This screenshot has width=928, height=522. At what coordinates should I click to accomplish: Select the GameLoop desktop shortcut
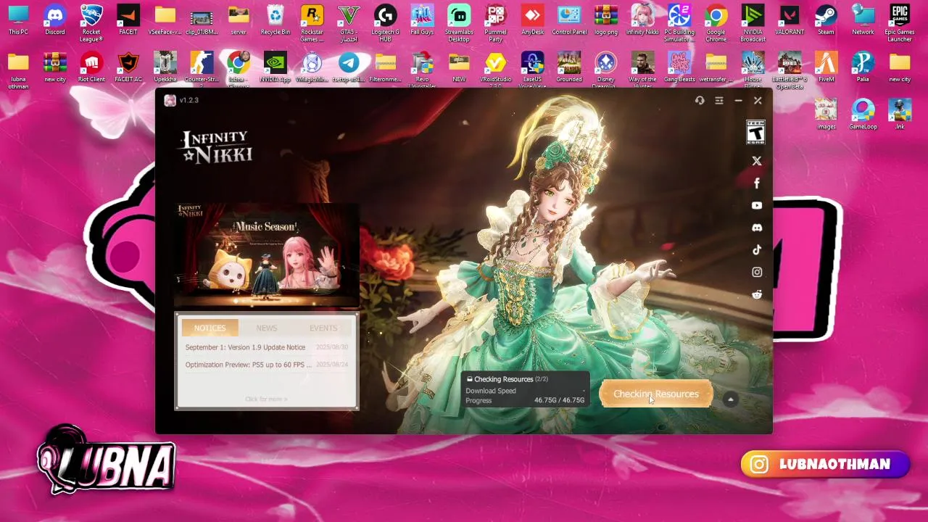(863, 115)
